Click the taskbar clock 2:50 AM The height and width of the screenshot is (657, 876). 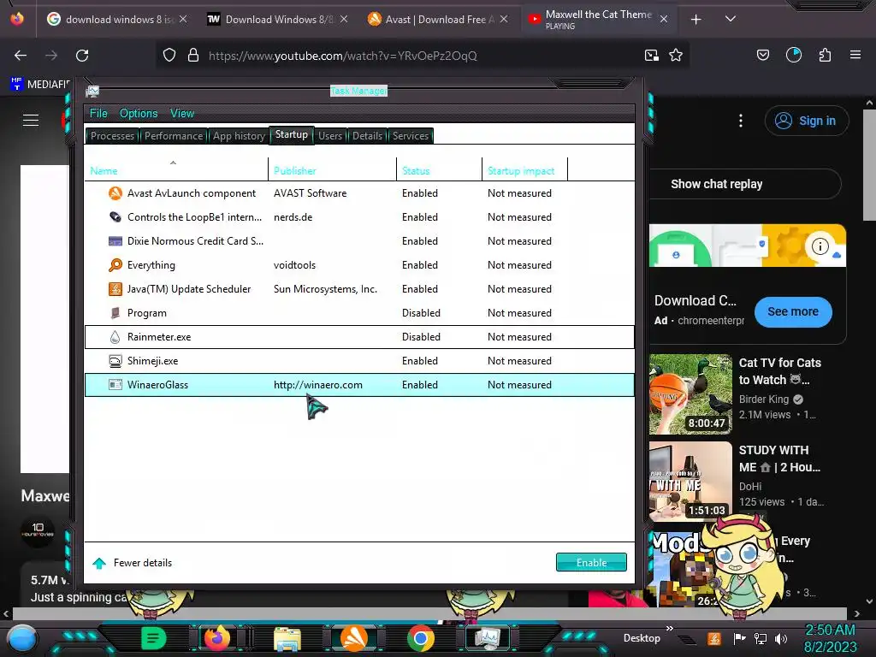point(830,630)
